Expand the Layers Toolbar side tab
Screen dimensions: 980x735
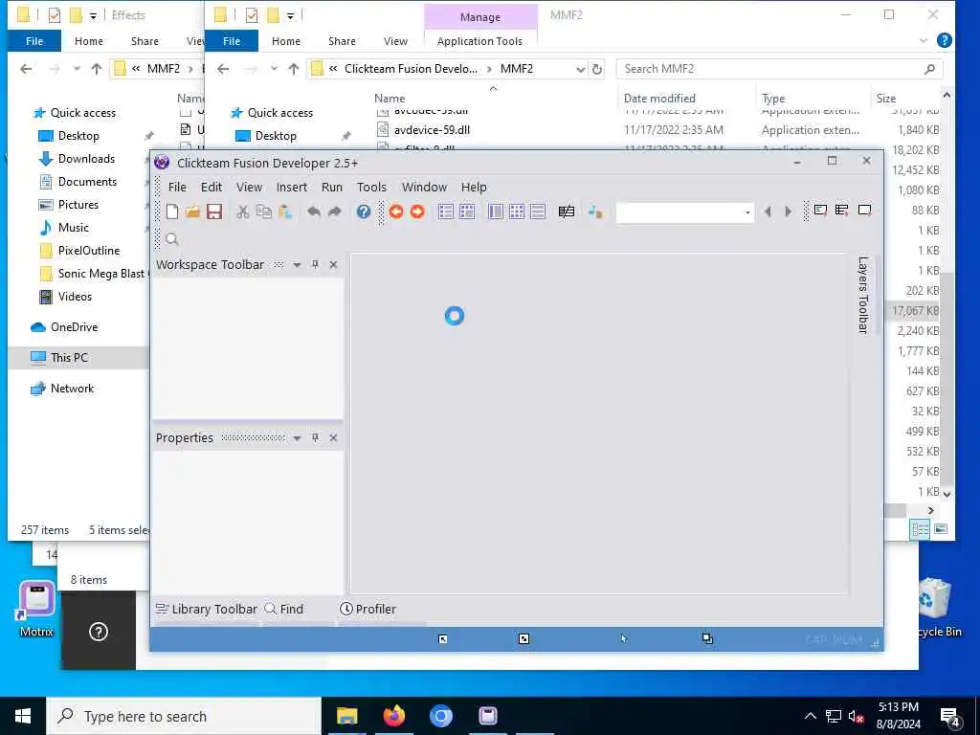863,295
